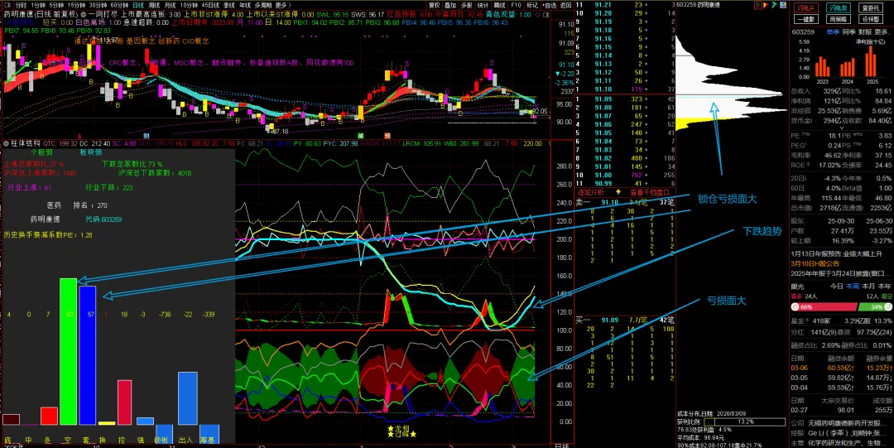This screenshot has width=894, height=448.
Task: Switch to 1分钟 period
Action: click(x=40, y=5)
